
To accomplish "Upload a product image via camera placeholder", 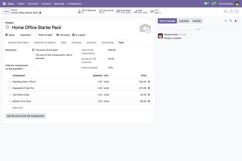I will [145, 28].
